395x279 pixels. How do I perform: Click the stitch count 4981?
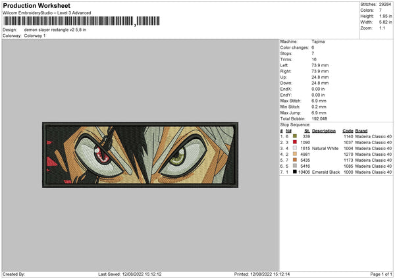305,155
